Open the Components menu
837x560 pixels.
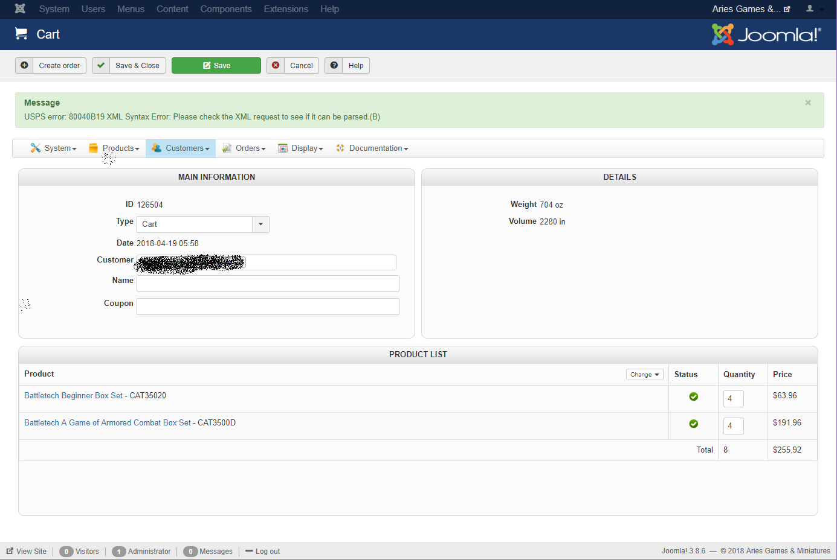point(226,9)
